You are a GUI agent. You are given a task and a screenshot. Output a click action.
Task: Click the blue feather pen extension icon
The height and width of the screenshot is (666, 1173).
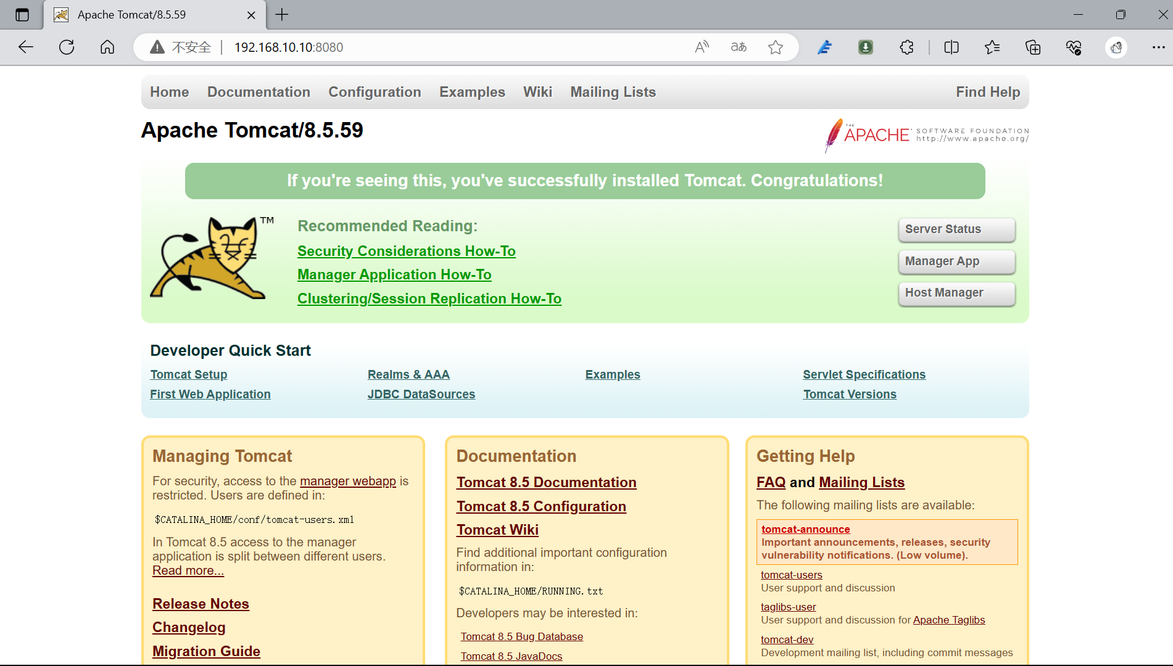(x=825, y=47)
